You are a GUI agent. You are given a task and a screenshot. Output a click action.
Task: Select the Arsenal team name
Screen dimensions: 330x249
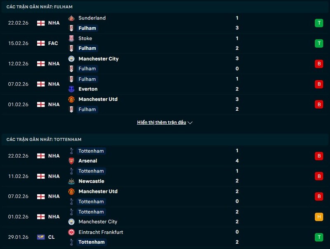[x=88, y=161]
